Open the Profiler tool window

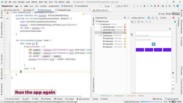104,99
